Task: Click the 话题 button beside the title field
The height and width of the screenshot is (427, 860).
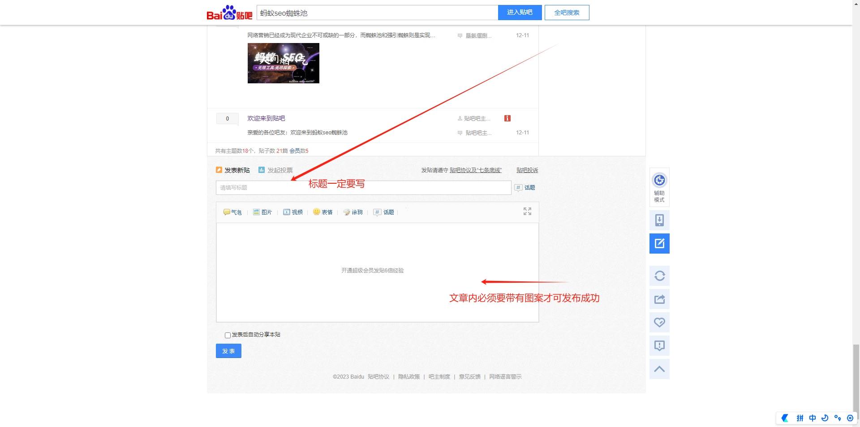Action: click(x=525, y=188)
